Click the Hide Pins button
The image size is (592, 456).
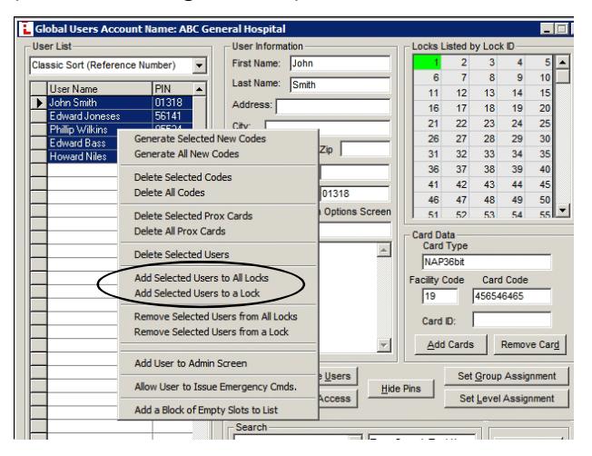pyautogui.click(x=400, y=389)
